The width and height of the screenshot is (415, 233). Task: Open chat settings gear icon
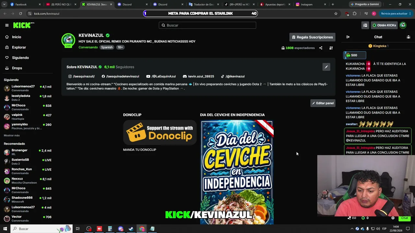393,218
